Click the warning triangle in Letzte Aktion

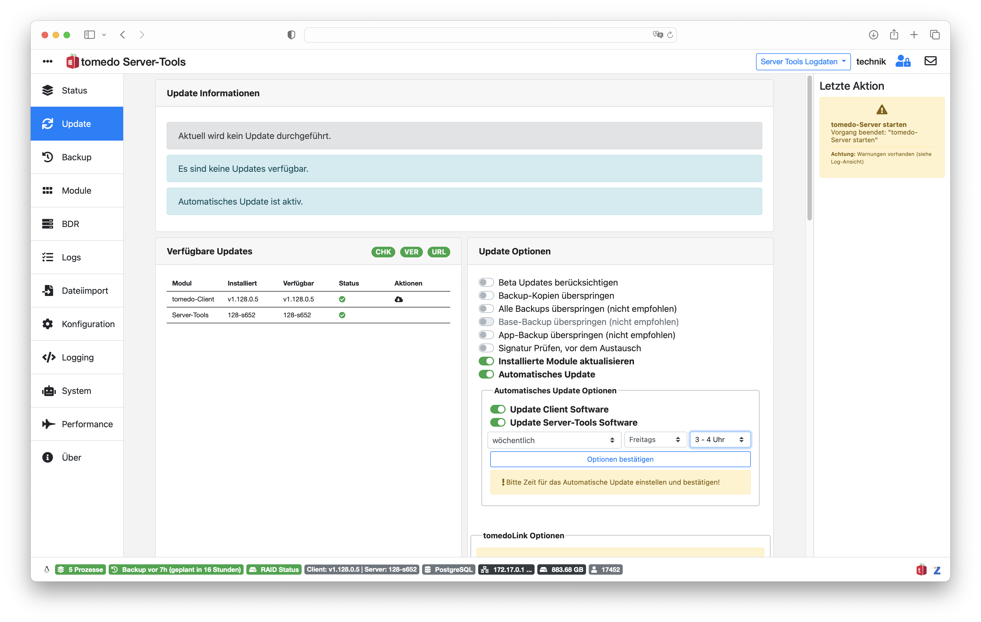click(882, 110)
